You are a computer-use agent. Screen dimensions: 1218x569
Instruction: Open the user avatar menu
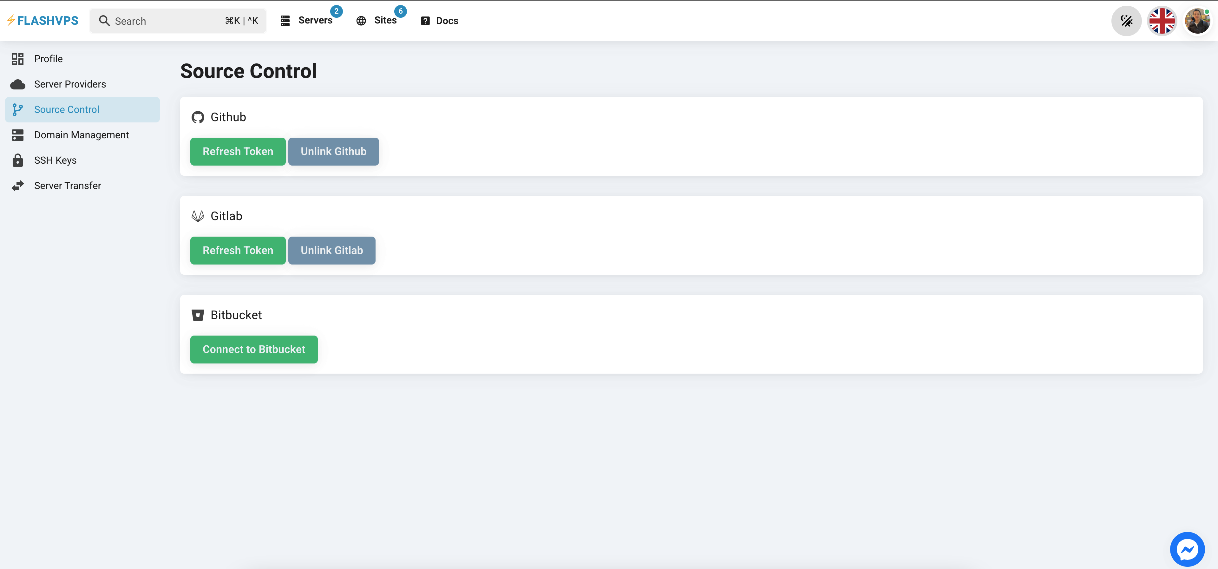[x=1198, y=20]
